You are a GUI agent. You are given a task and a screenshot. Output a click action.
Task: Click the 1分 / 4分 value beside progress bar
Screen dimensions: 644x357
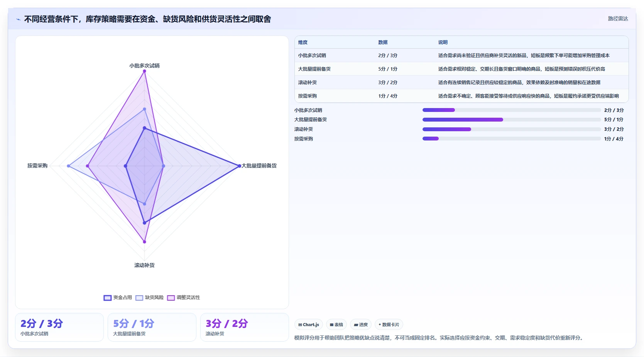pyautogui.click(x=614, y=139)
